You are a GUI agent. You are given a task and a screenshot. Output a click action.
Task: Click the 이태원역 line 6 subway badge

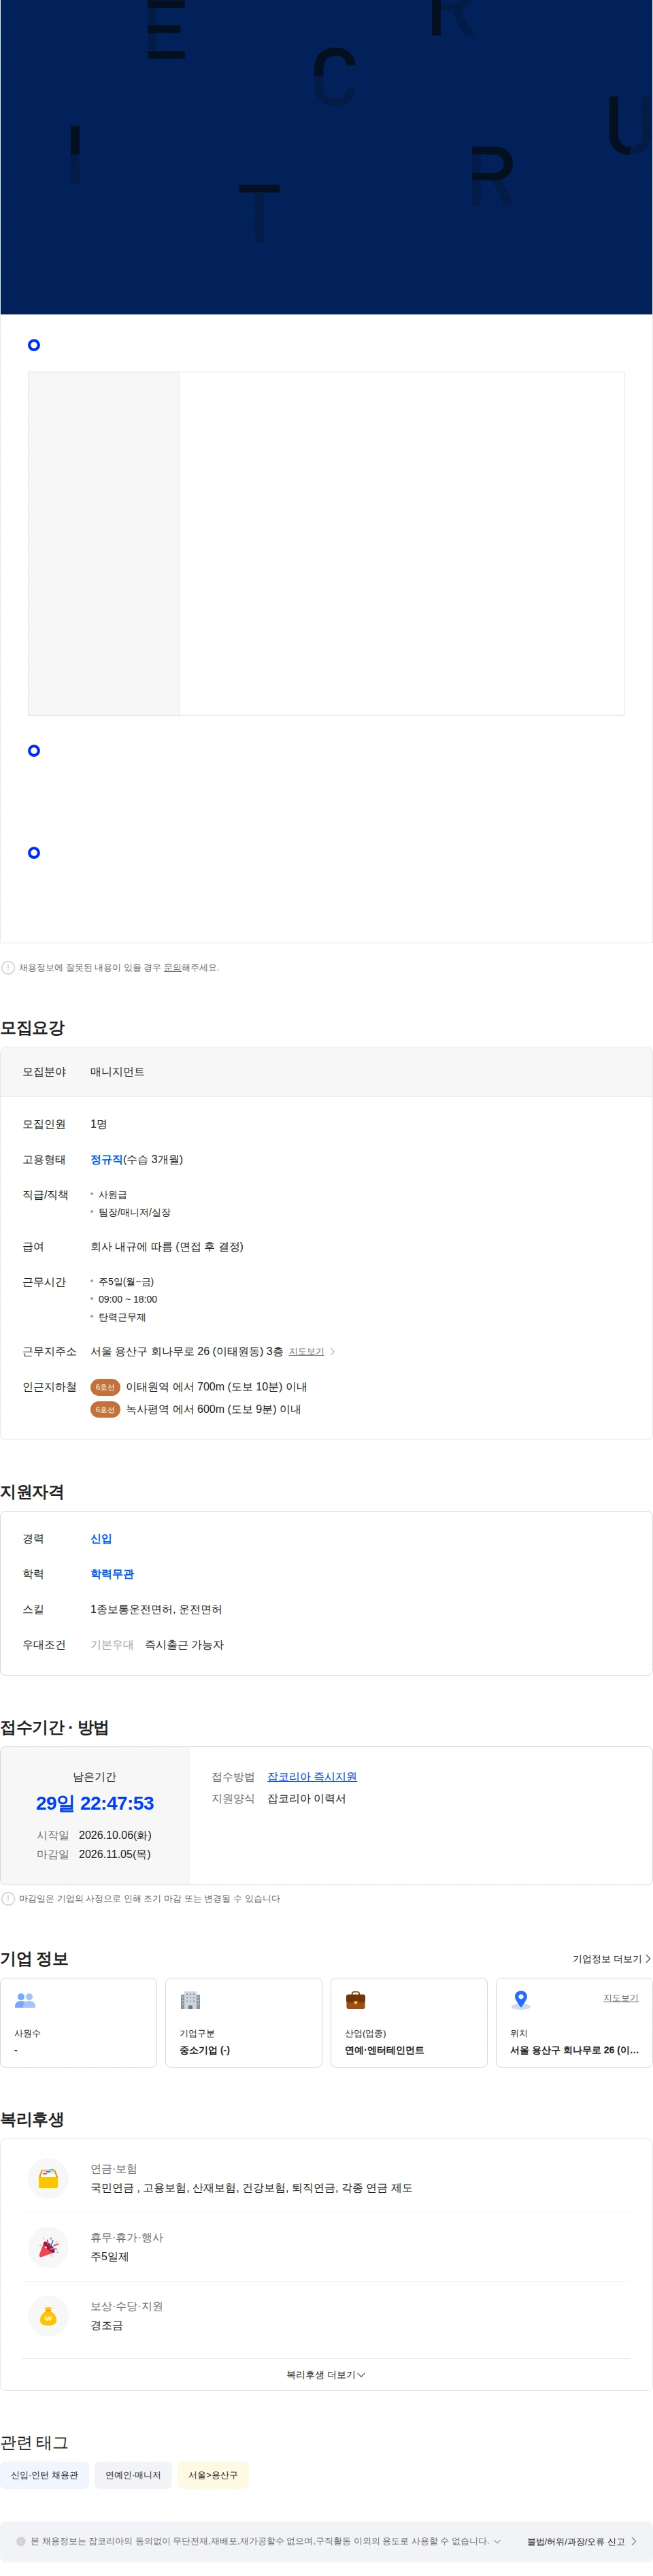105,1387
